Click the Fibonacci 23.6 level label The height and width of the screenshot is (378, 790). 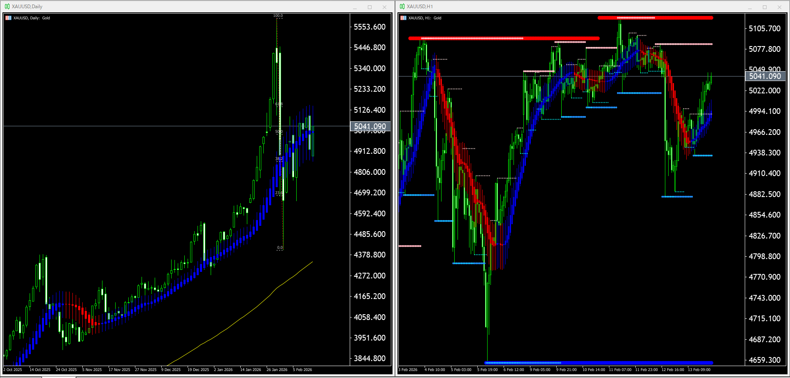click(x=279, y=193)
